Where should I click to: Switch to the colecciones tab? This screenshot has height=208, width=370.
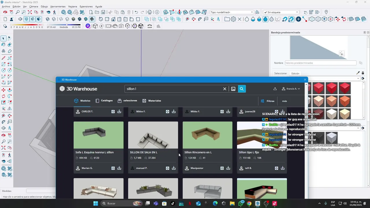[x=127, y=101]
